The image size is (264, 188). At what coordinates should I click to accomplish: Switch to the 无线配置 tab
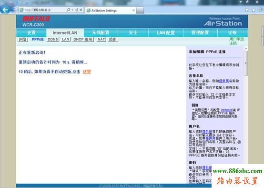pyautogui.click(x=101, y=32)
